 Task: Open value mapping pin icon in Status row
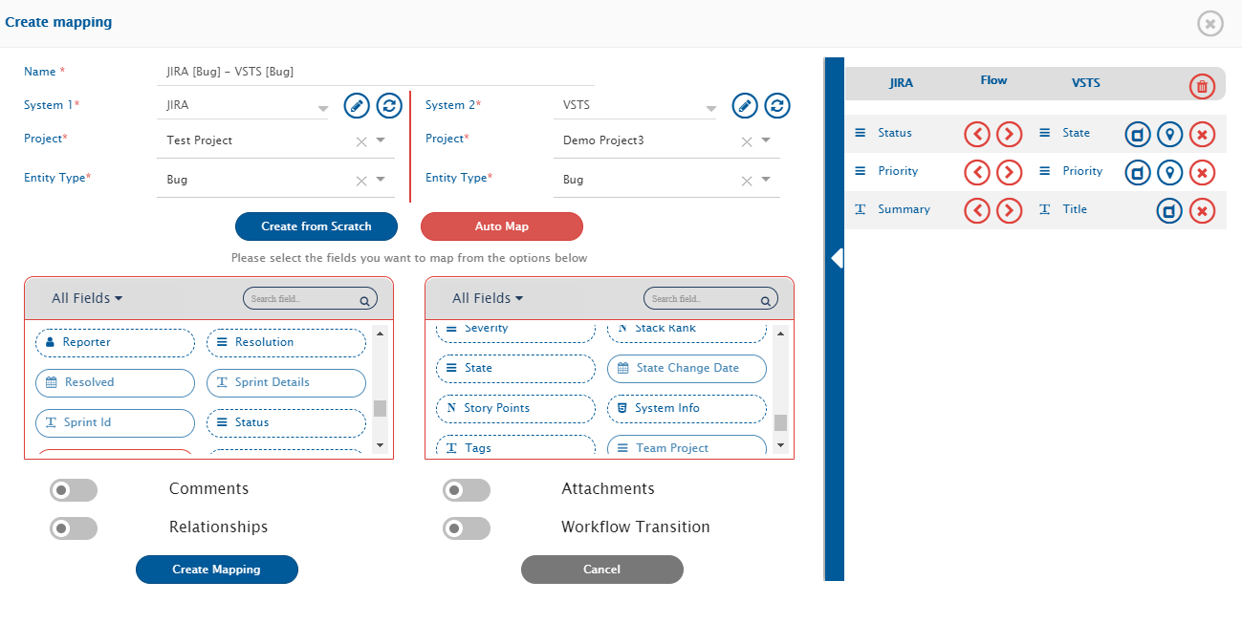[x=1169, y=134]
